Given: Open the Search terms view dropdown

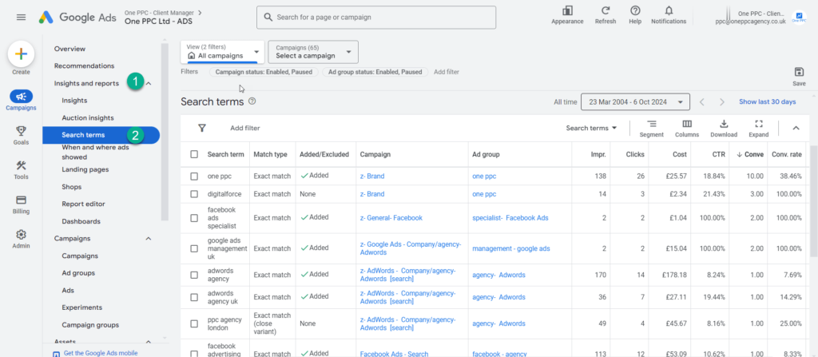Looking at the screenshot, I should pyautogui.click(x=591, y=128).
